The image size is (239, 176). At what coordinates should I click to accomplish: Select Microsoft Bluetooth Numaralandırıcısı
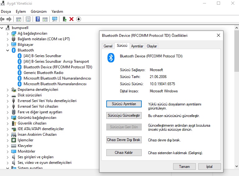[55, 84]
